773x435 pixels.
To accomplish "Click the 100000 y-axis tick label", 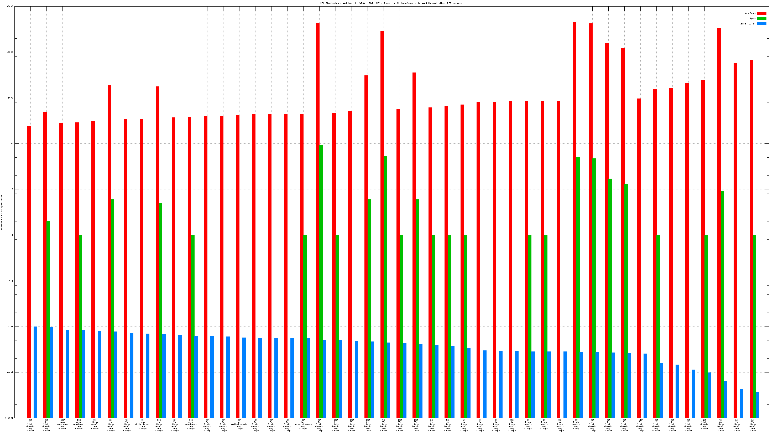I will pyautogui.click(x=9, y=7).
